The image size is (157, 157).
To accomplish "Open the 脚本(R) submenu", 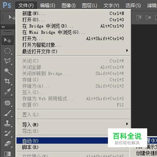I will 62,147.
